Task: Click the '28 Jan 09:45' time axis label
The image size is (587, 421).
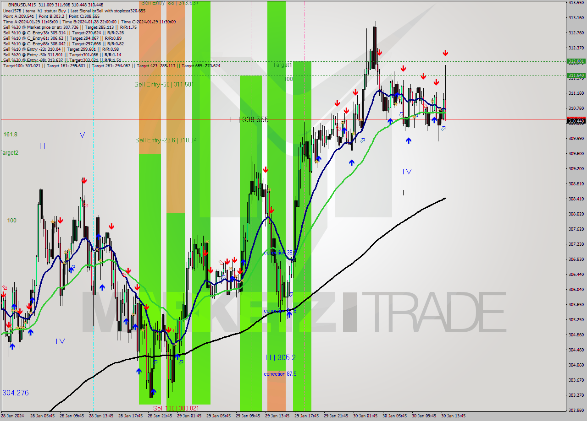Action: (72, 416)
